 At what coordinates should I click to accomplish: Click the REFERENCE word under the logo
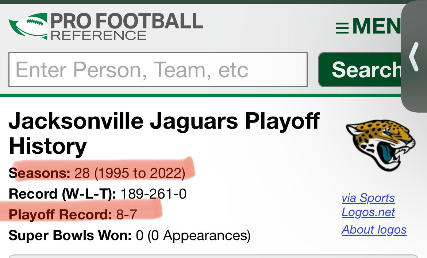(x=99, y=35)
